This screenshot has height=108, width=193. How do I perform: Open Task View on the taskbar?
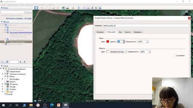coord(17,105)
